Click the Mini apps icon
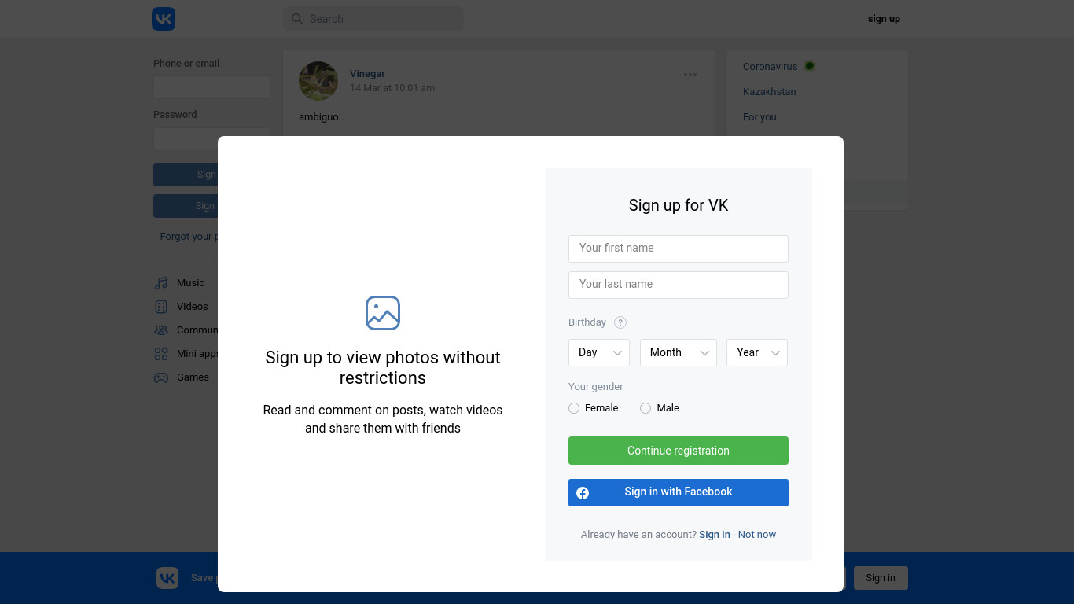Viewport: 1074px width, 604px height. 161,354
